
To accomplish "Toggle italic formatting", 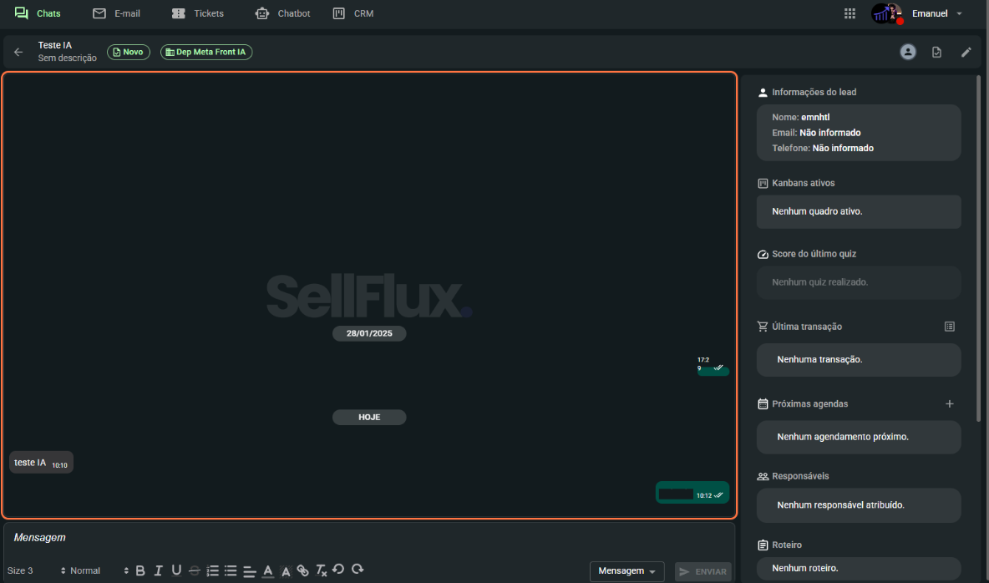I will (x=159, y=571).
